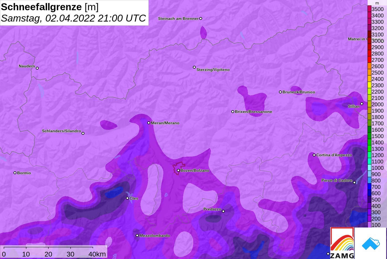The image size is (387, 259).
Task: Click the Bozen/Bolzano label
Action: [195, 170]
